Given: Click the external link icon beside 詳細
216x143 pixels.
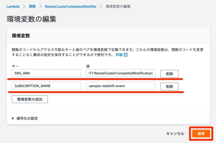Looking at the screenshot, I should tap(126, 55).
